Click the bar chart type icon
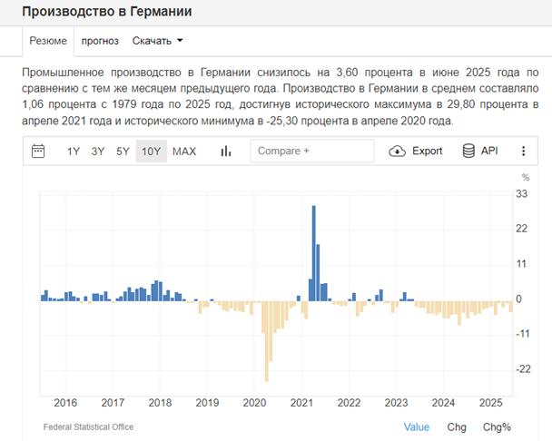This screenshot has height=441, width=552. (226, 151)
